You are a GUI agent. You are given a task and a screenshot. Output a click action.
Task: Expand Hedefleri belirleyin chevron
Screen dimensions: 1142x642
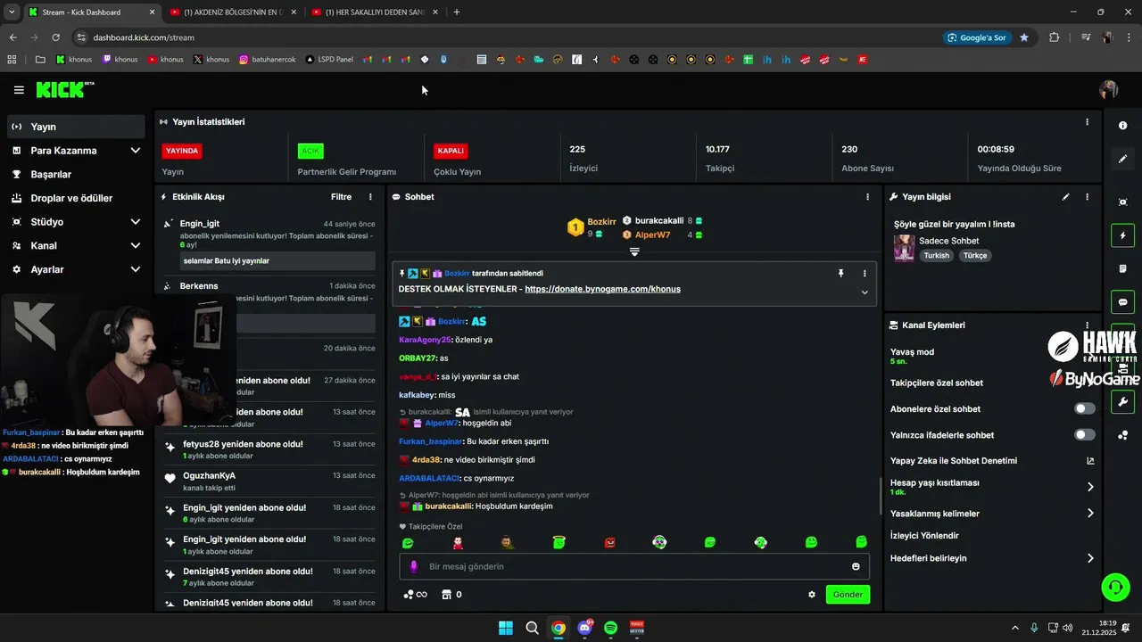(x=1090, y=558)
